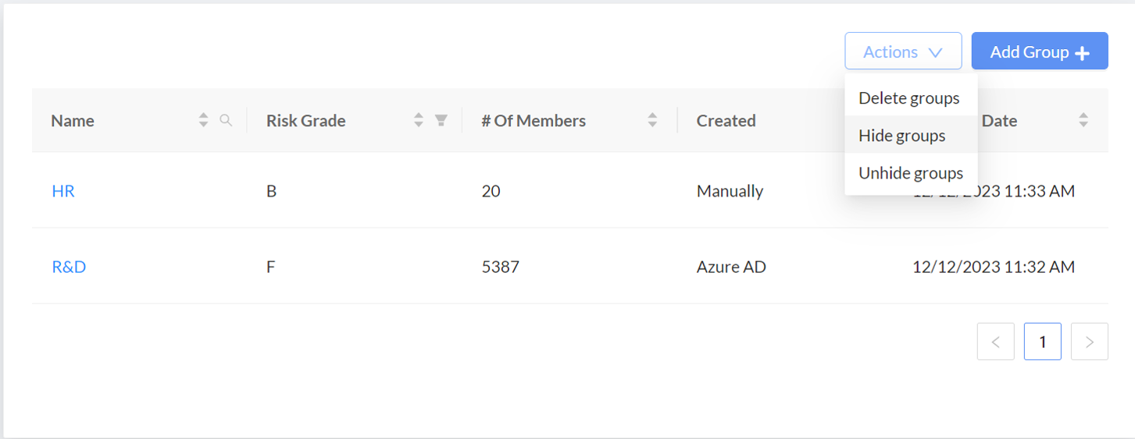Screen dimensions: 1135x439
Task: Click the Add Group button
Action: 1039,51
